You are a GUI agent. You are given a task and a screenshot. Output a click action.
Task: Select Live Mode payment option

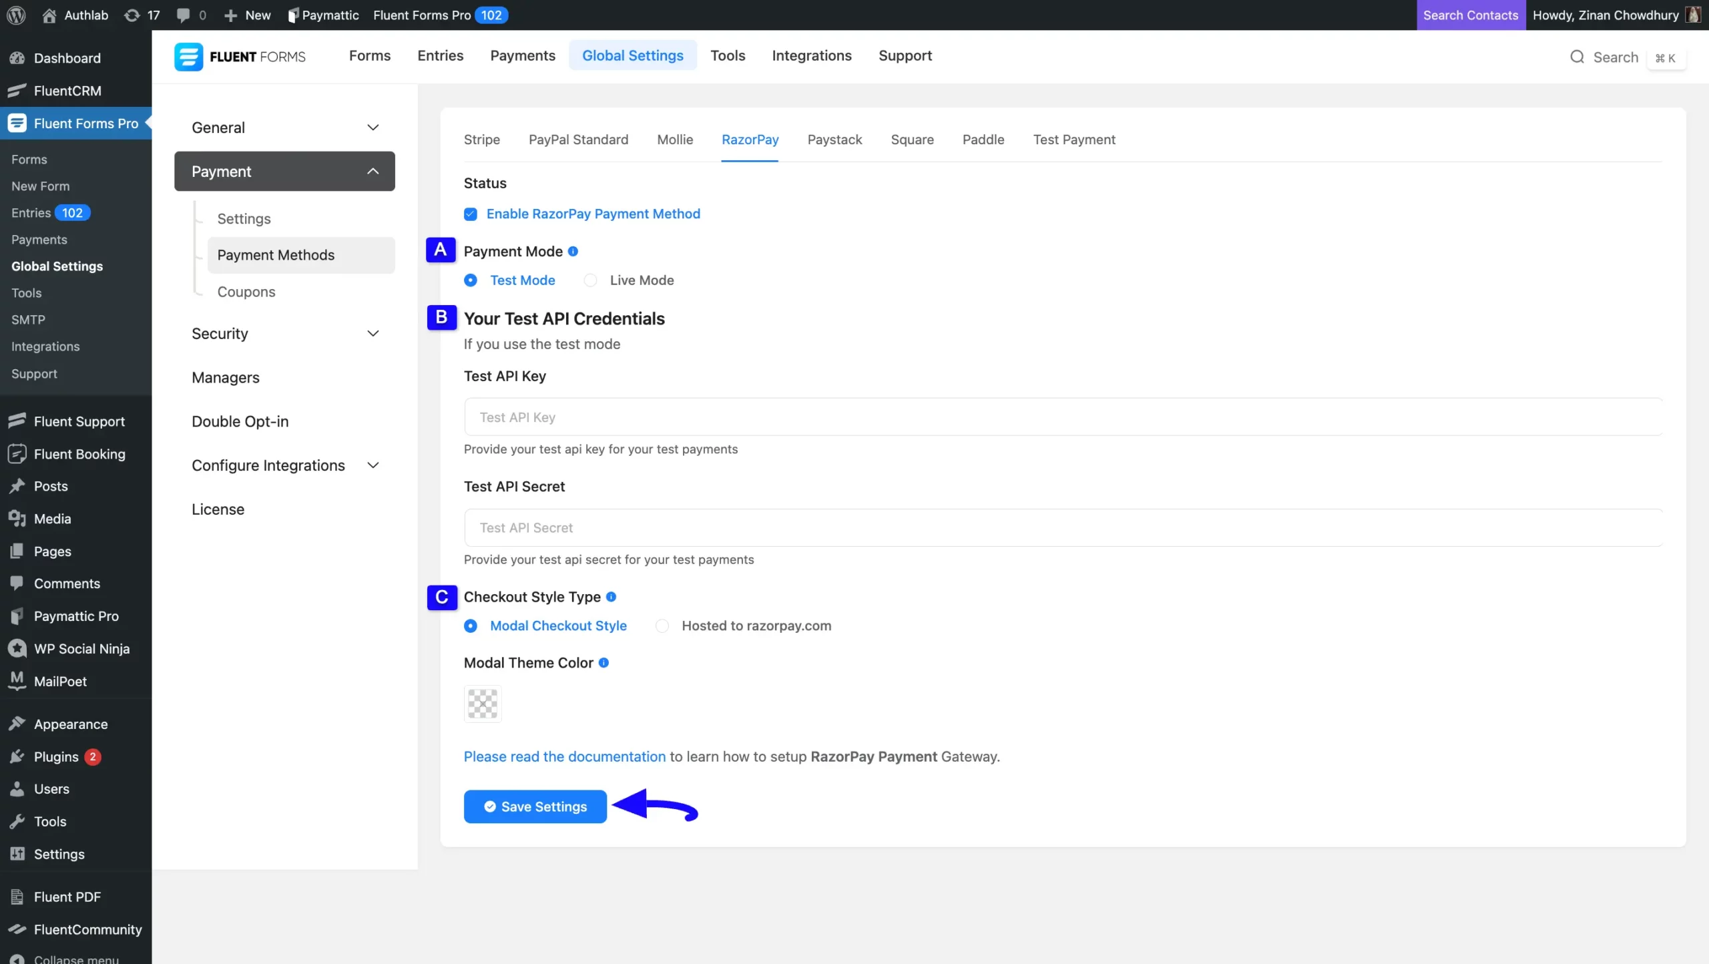click(590, 280)
